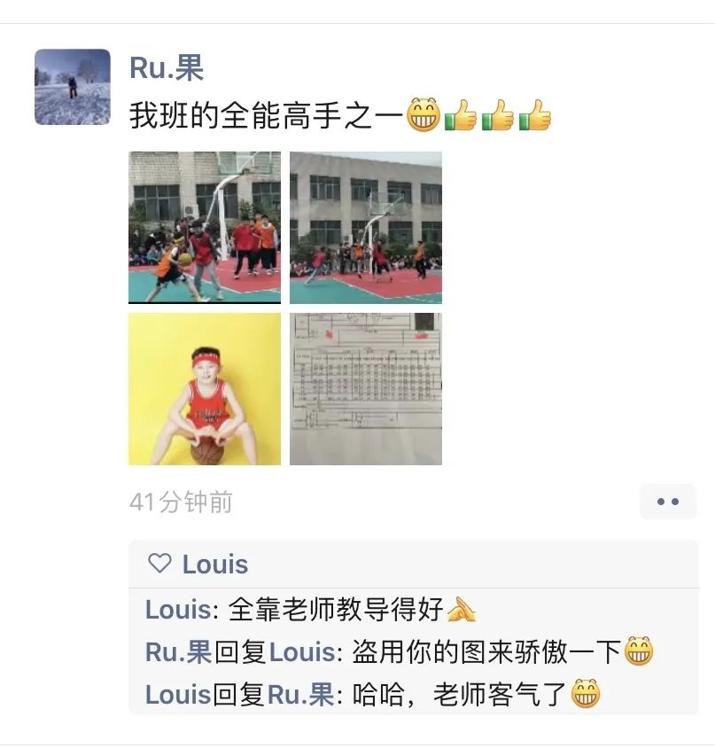Tap the grinning emoji after 老师客气了

point(586,694)
